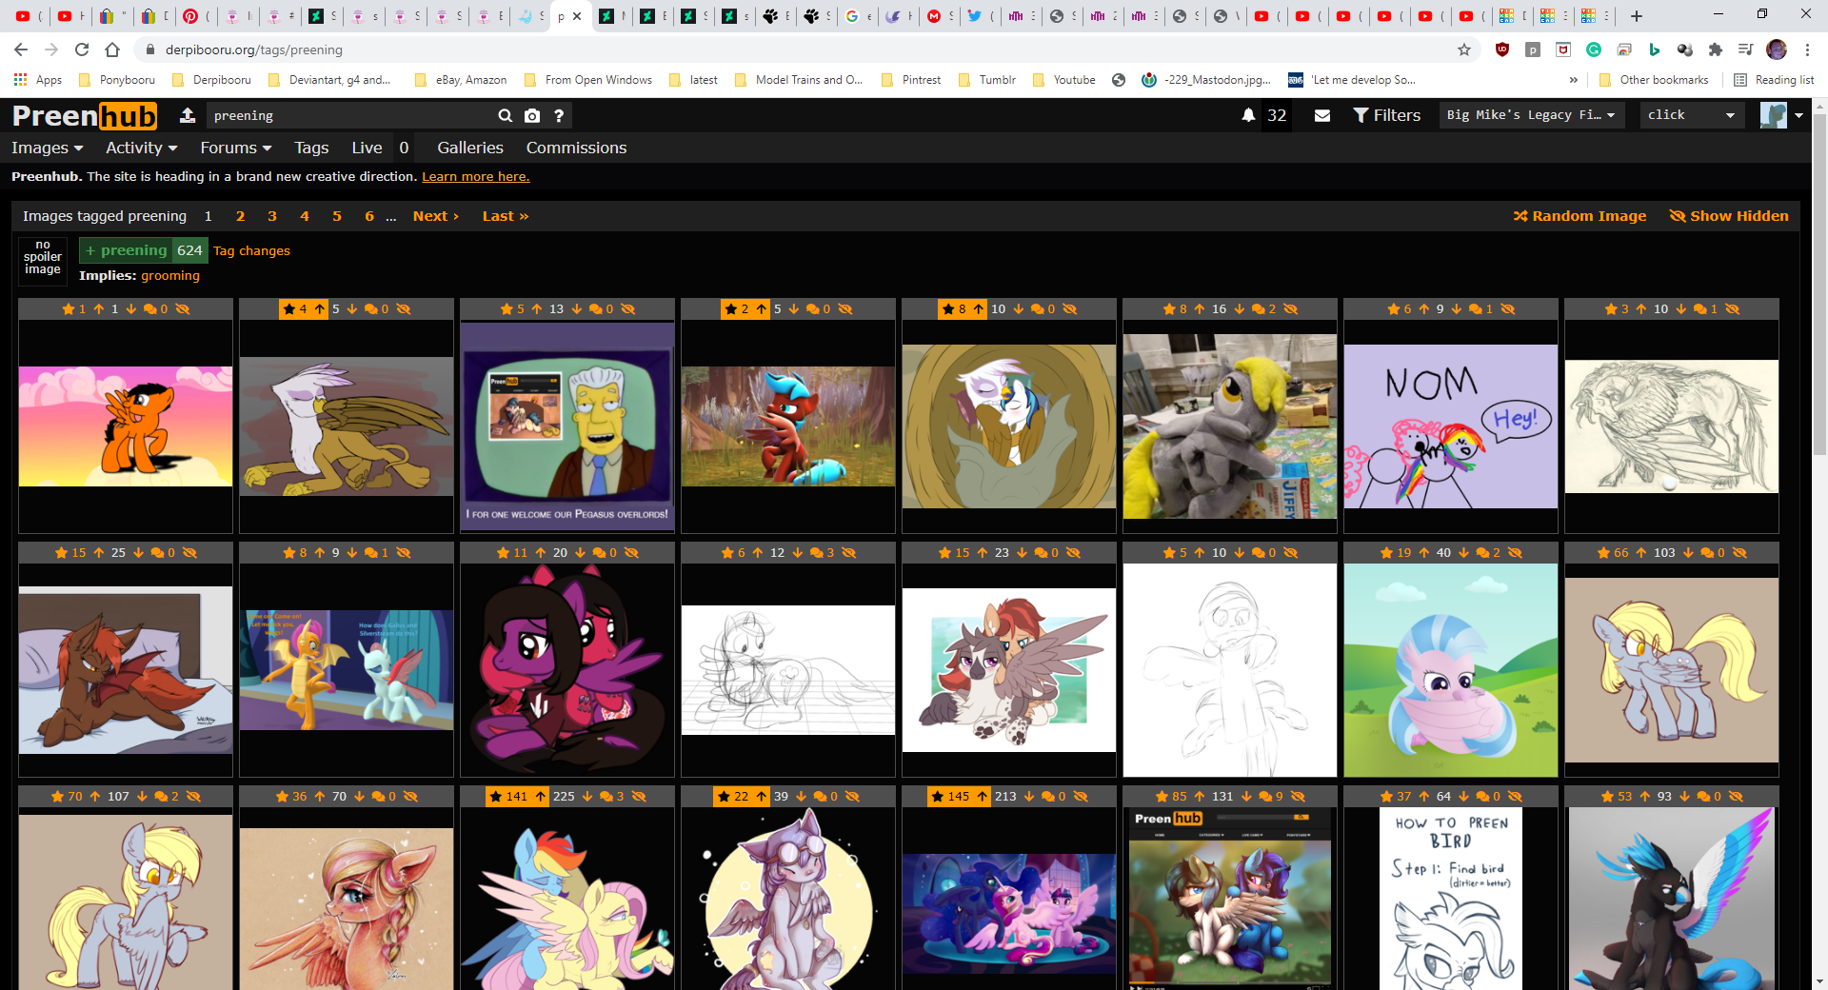Bookmark this page with the star icon
The image size is (1828, 990).
[1464, 49]
